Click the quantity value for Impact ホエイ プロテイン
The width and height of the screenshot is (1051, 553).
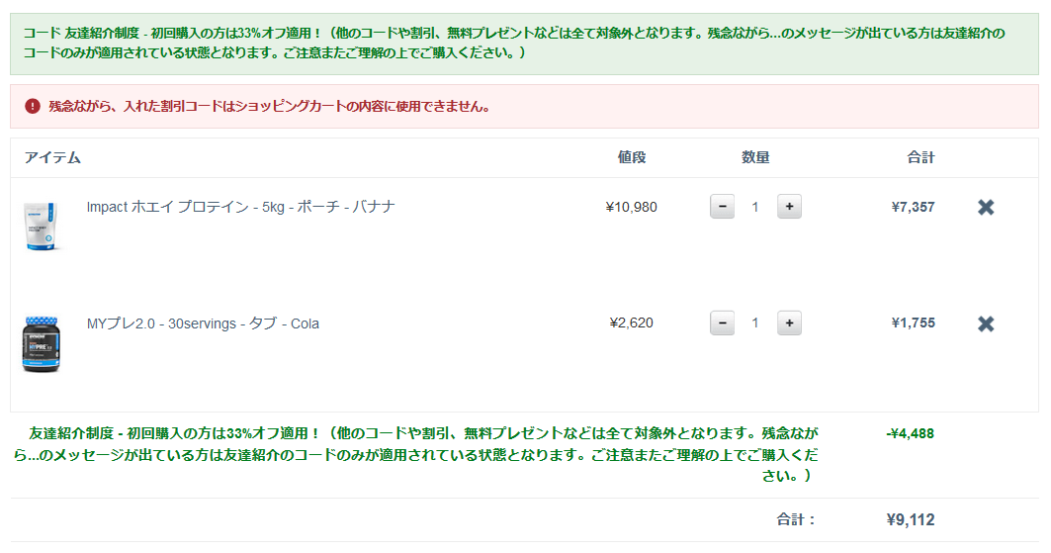click(x=755, y=207)
